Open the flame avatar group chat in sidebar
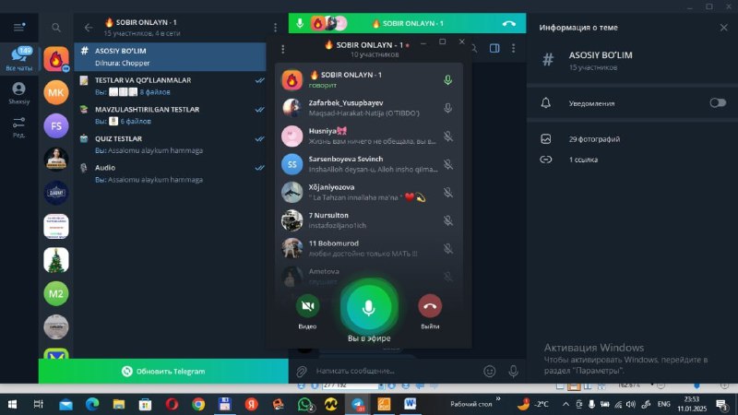The width and height of the screenshot is (738, 415). click(56, 59)
